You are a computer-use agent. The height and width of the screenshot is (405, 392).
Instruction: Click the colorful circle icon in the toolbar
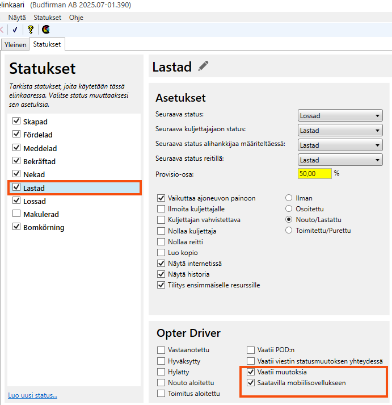point(46,30)
